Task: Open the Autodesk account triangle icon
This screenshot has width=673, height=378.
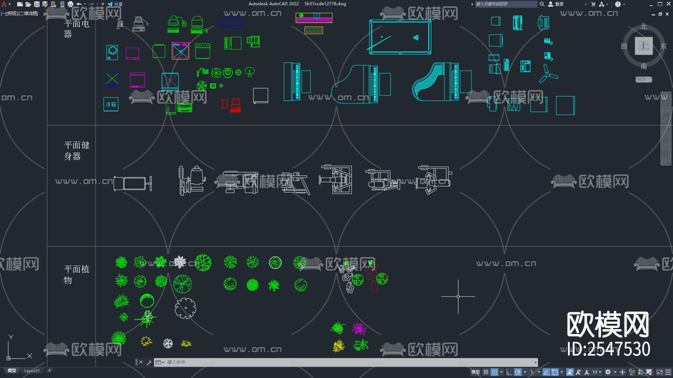Action: point(602,4)
